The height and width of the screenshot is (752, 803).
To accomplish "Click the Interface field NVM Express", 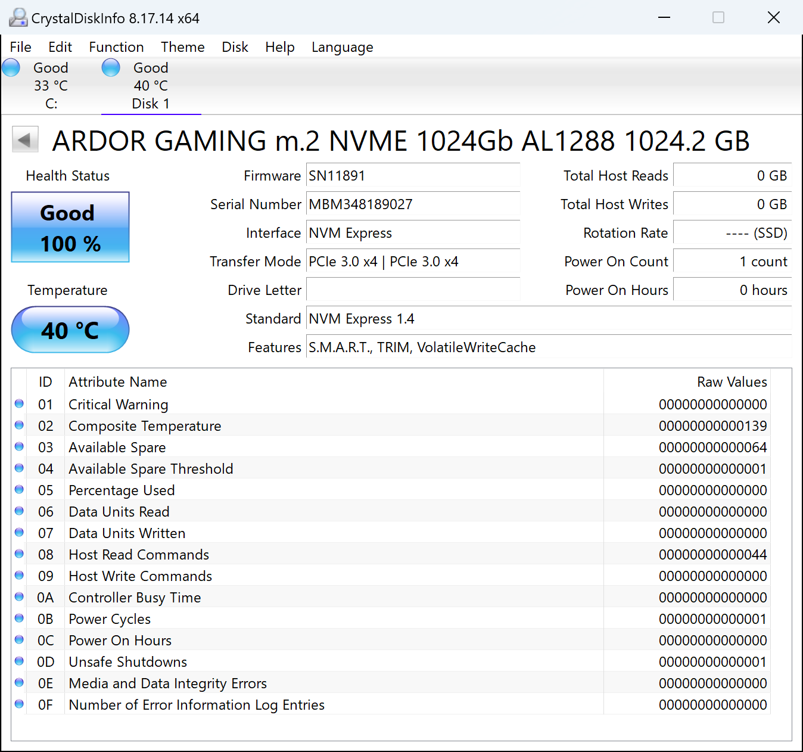I will pos(413,233).
